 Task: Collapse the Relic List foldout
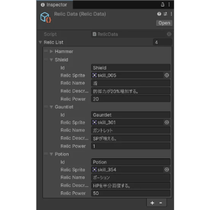point(40,42)
